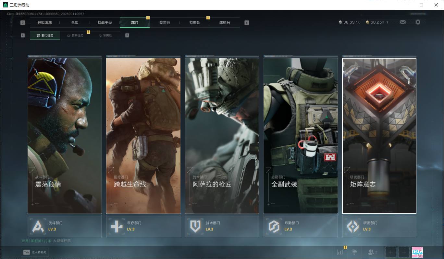
Task: Open the 矩阵意志 research department card
Action: click(x=379, y=136)
